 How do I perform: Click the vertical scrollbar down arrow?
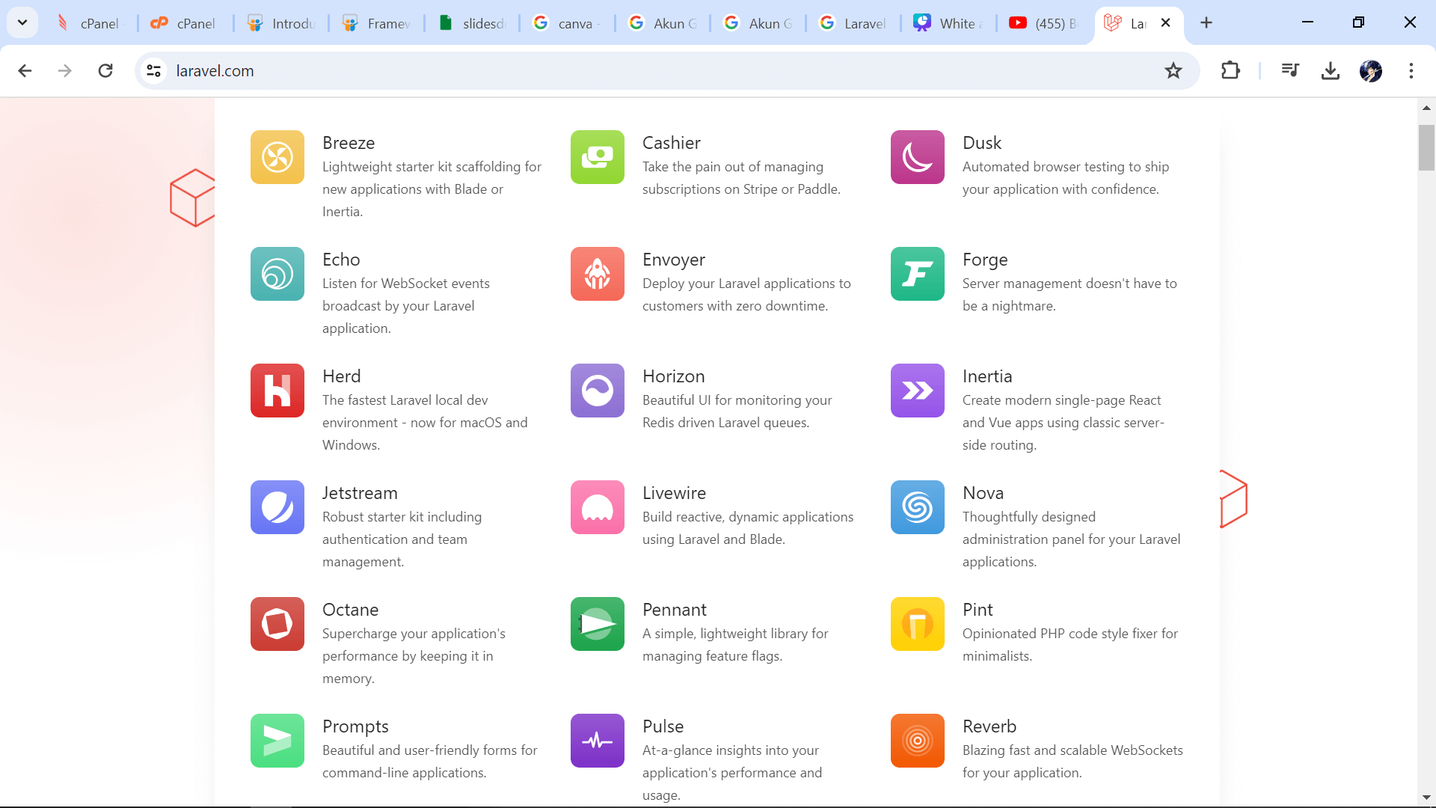click(x=1426, y=798)
